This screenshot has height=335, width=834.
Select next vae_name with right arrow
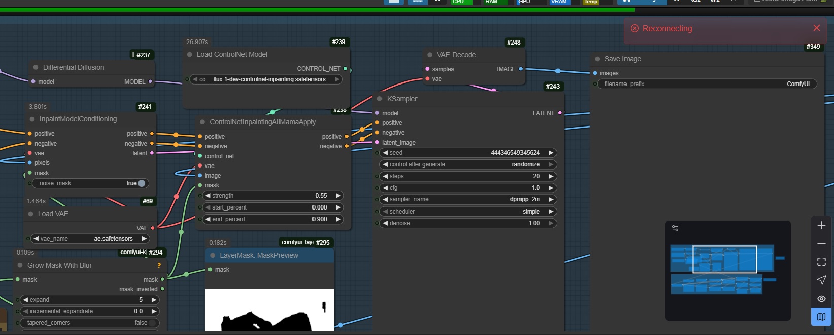click(144, 239)
